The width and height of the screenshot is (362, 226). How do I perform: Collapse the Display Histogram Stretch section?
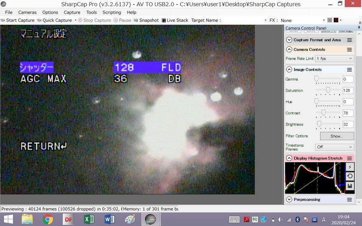[x=289, y=158]
